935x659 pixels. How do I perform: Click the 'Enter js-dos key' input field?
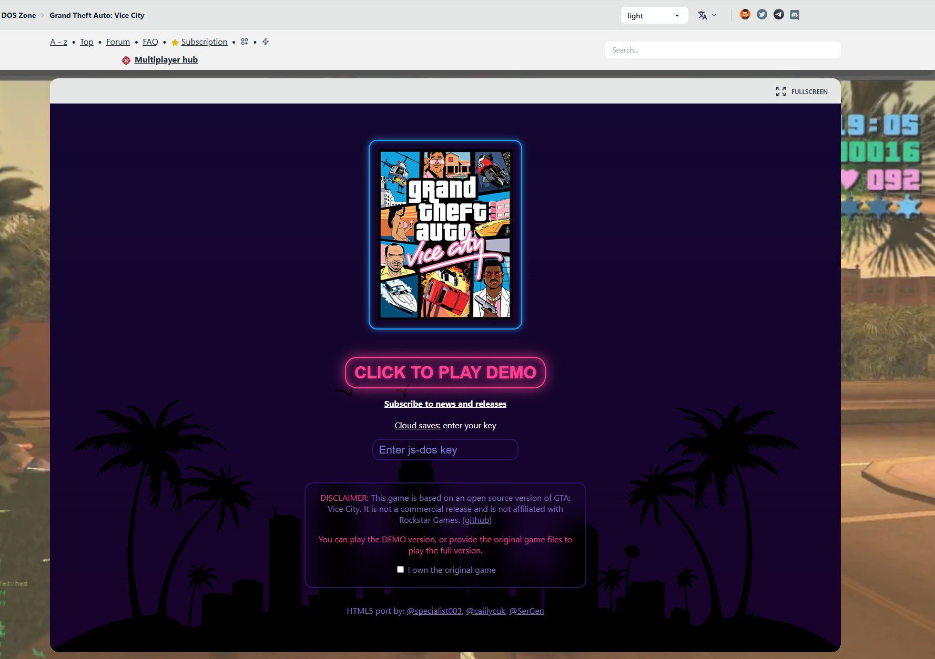pyautogui.click(x=444, y=449)
